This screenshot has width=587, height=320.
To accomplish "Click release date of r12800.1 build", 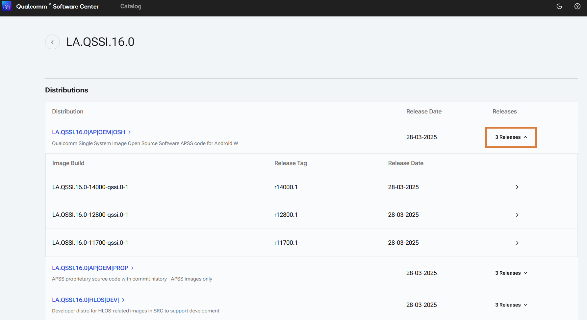I will click(x=403, y=215).
